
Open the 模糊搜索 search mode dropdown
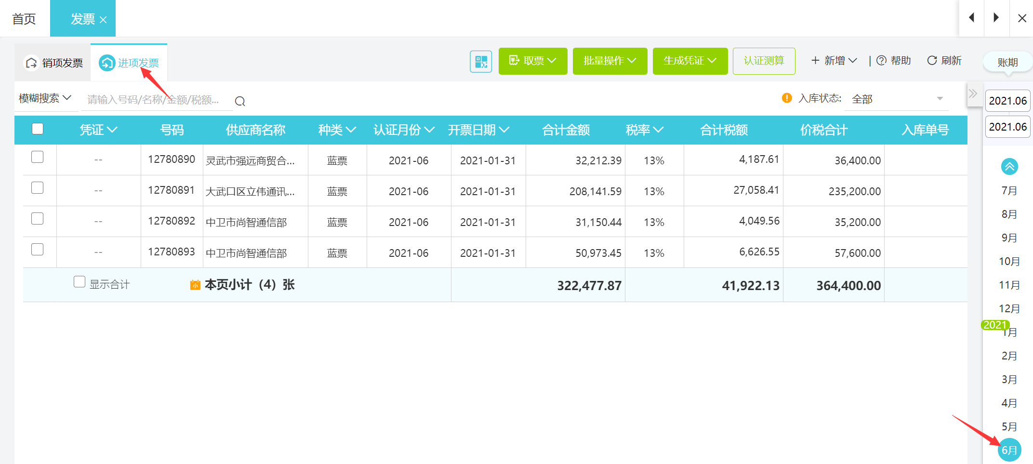pyautogui.click(x=45, y=98)
